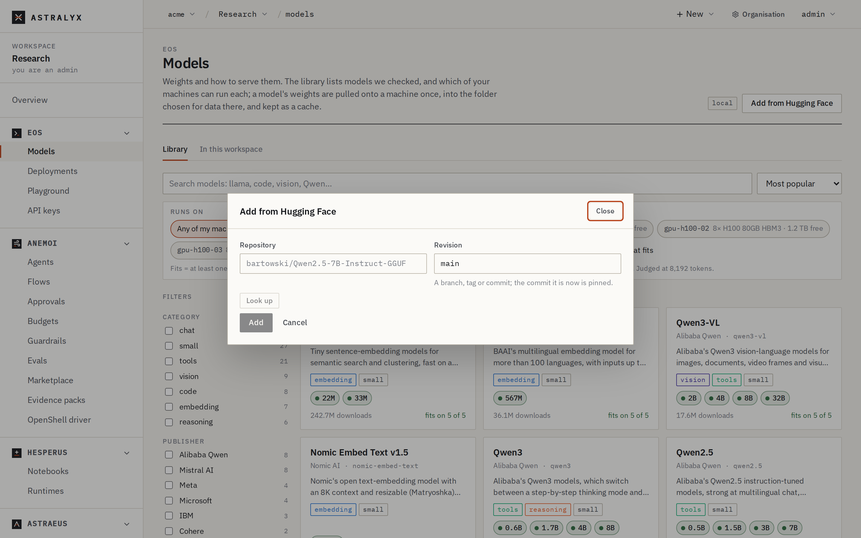Check the Alibaba Qwen publisher filter
The height and width of the screenshot is (538, 861).
(169, 455)
